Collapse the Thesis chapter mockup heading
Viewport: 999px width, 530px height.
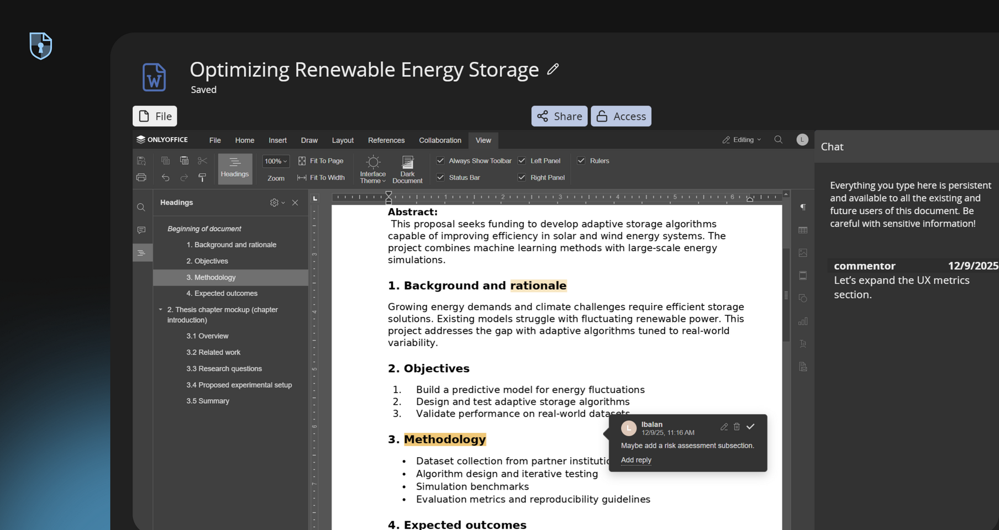tap(161, 310)
